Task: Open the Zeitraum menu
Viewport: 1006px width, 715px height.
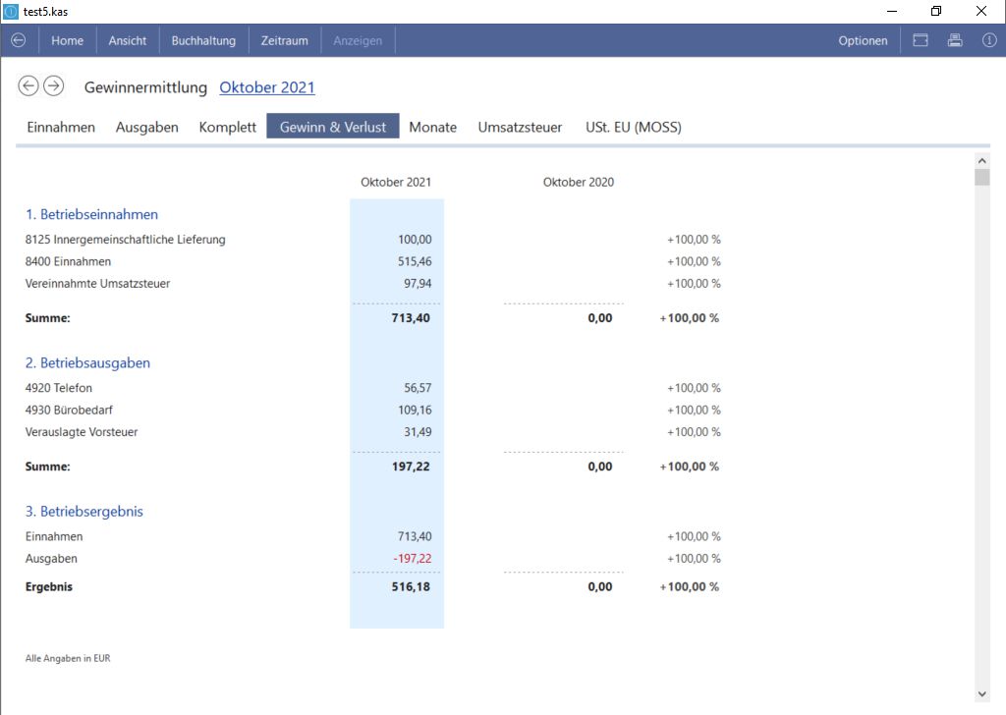Action: pos(285,40)
